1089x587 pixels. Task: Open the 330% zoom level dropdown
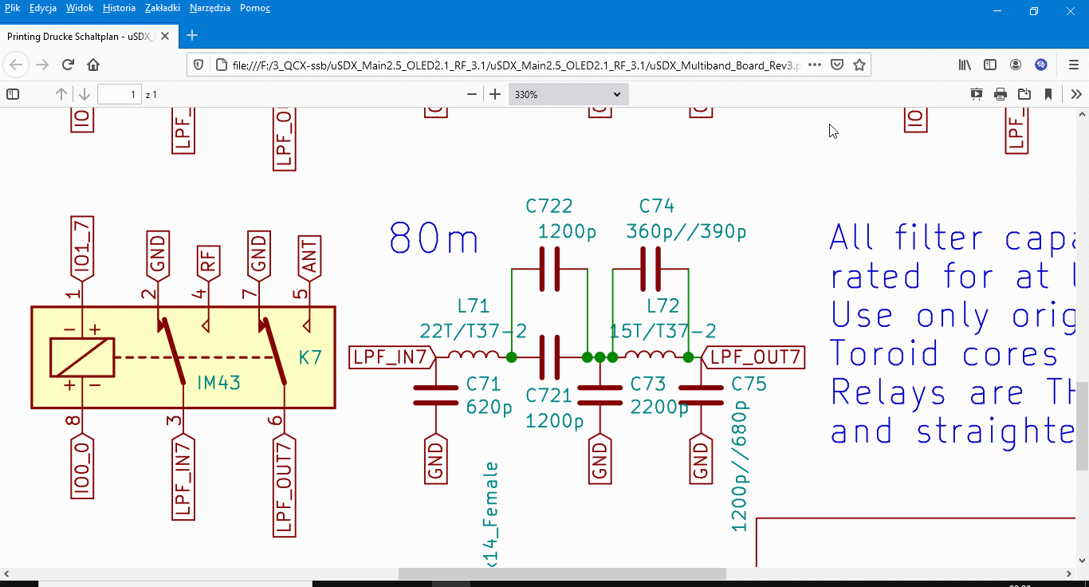[568, 94]
